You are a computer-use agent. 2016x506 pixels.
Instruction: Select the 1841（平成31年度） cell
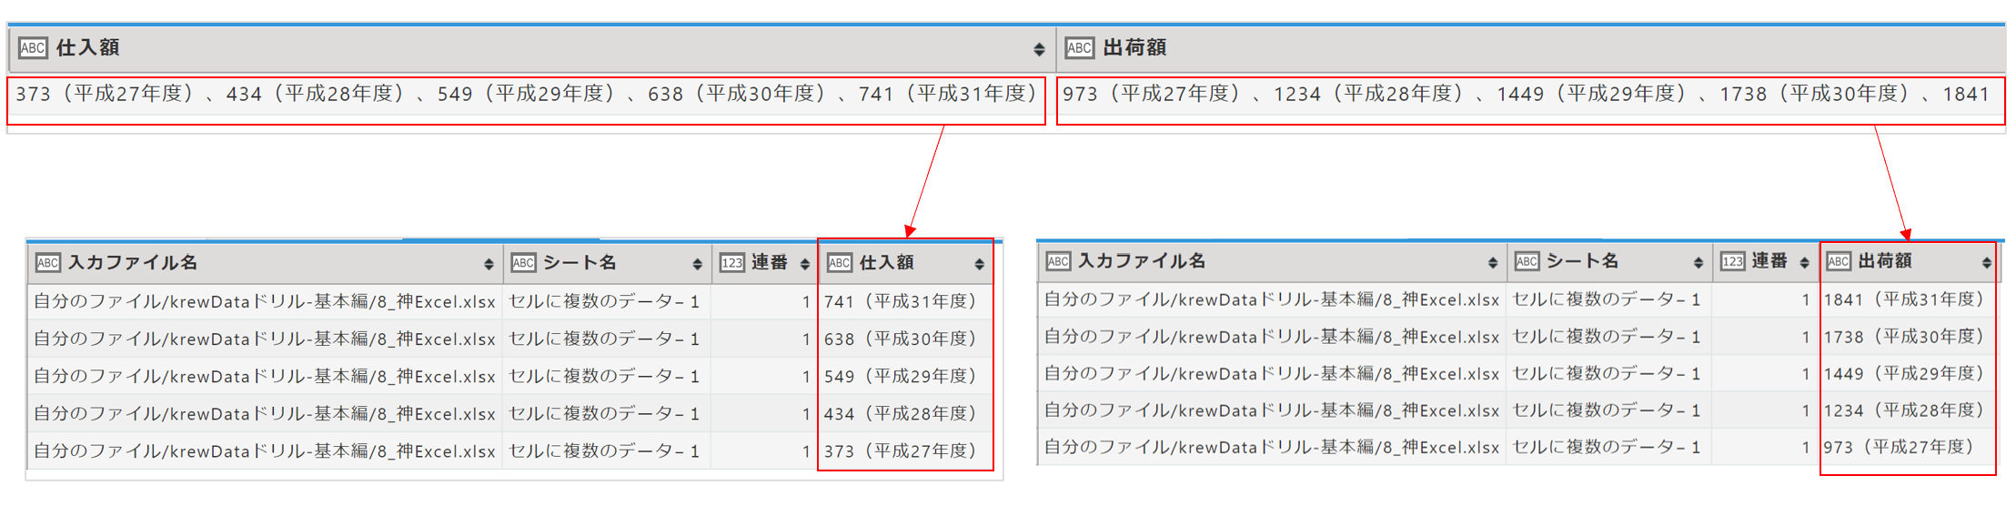(1909, 299)
